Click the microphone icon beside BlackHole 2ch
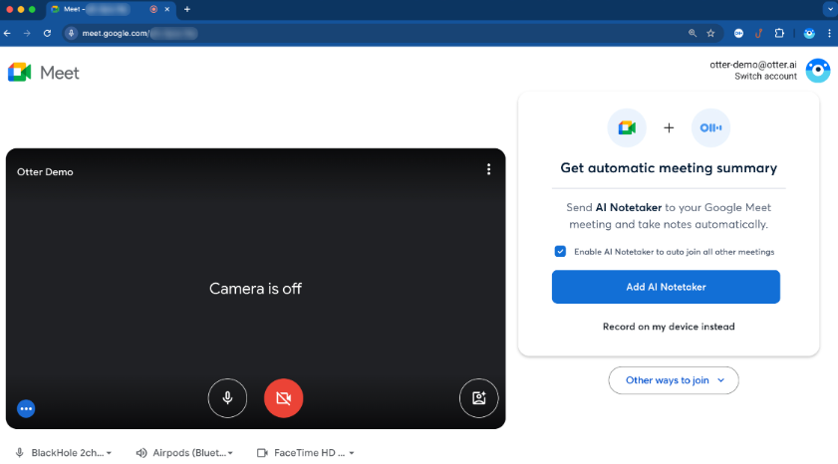 pyautogui.click(x=20, y=453)
